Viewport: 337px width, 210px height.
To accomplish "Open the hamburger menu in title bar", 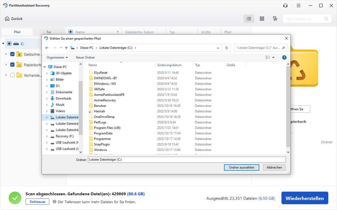I will click(298, 6).
